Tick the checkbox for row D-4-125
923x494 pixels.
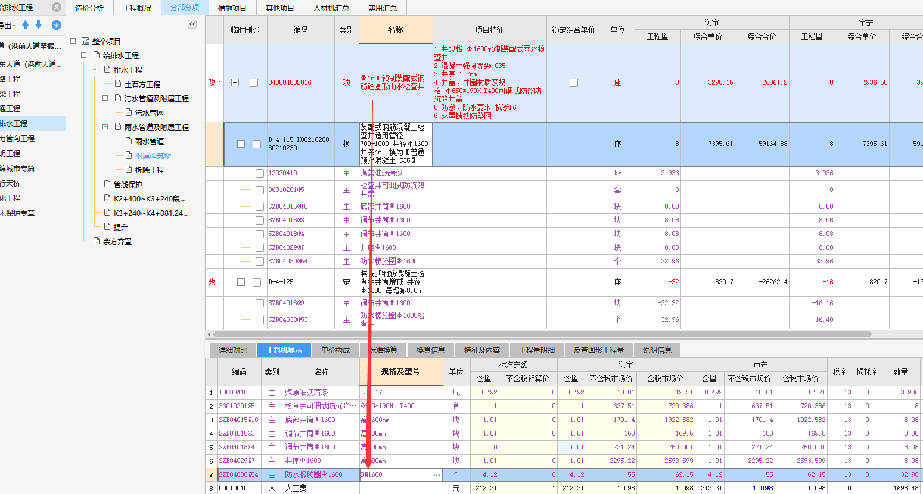[x=257, y=282]
